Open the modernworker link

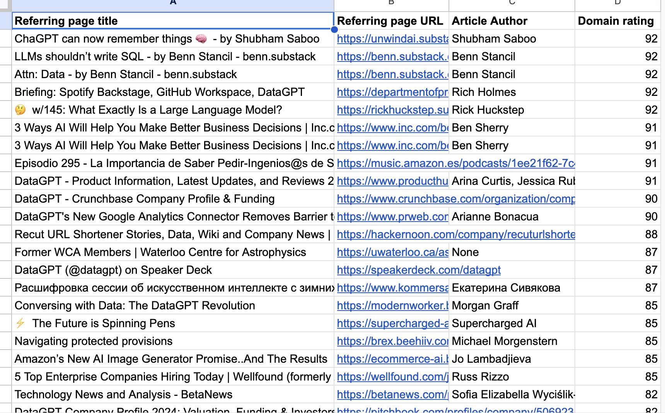coord(392,305)
